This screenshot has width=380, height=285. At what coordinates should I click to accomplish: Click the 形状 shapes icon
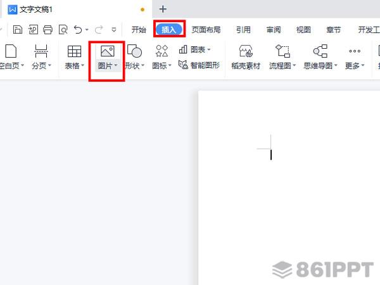coord(134,51)
